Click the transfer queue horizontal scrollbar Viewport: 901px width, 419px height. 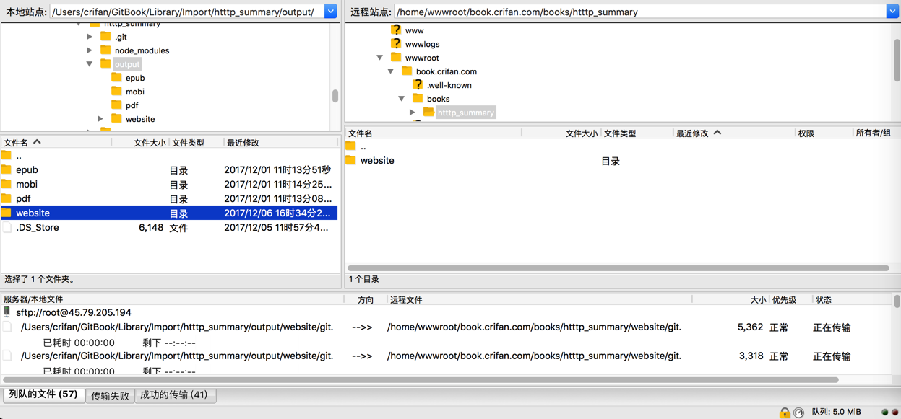tap(421, 379)
